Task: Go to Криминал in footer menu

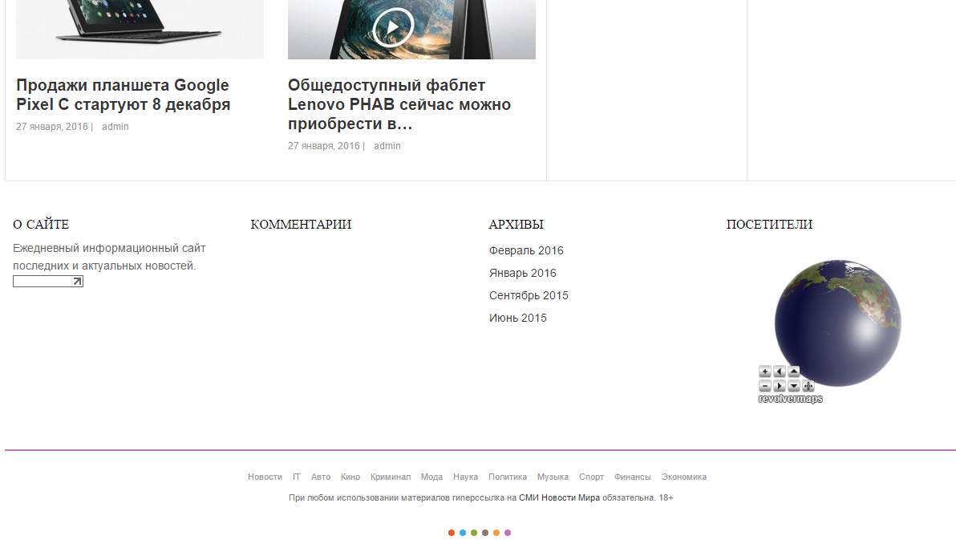Action: point(391,477)
